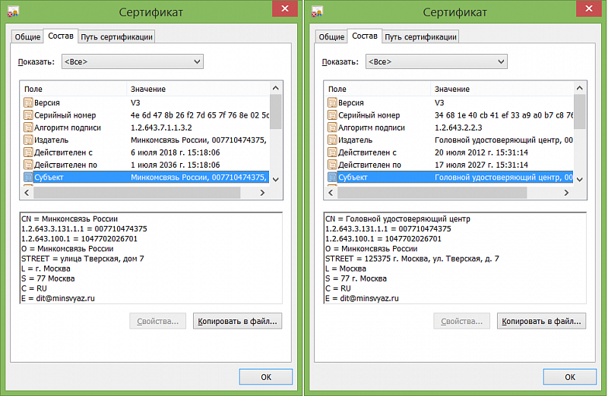Click Версия field icon in left certificate window
Viewport: 608px width, 396px height.
pos(28,102)
